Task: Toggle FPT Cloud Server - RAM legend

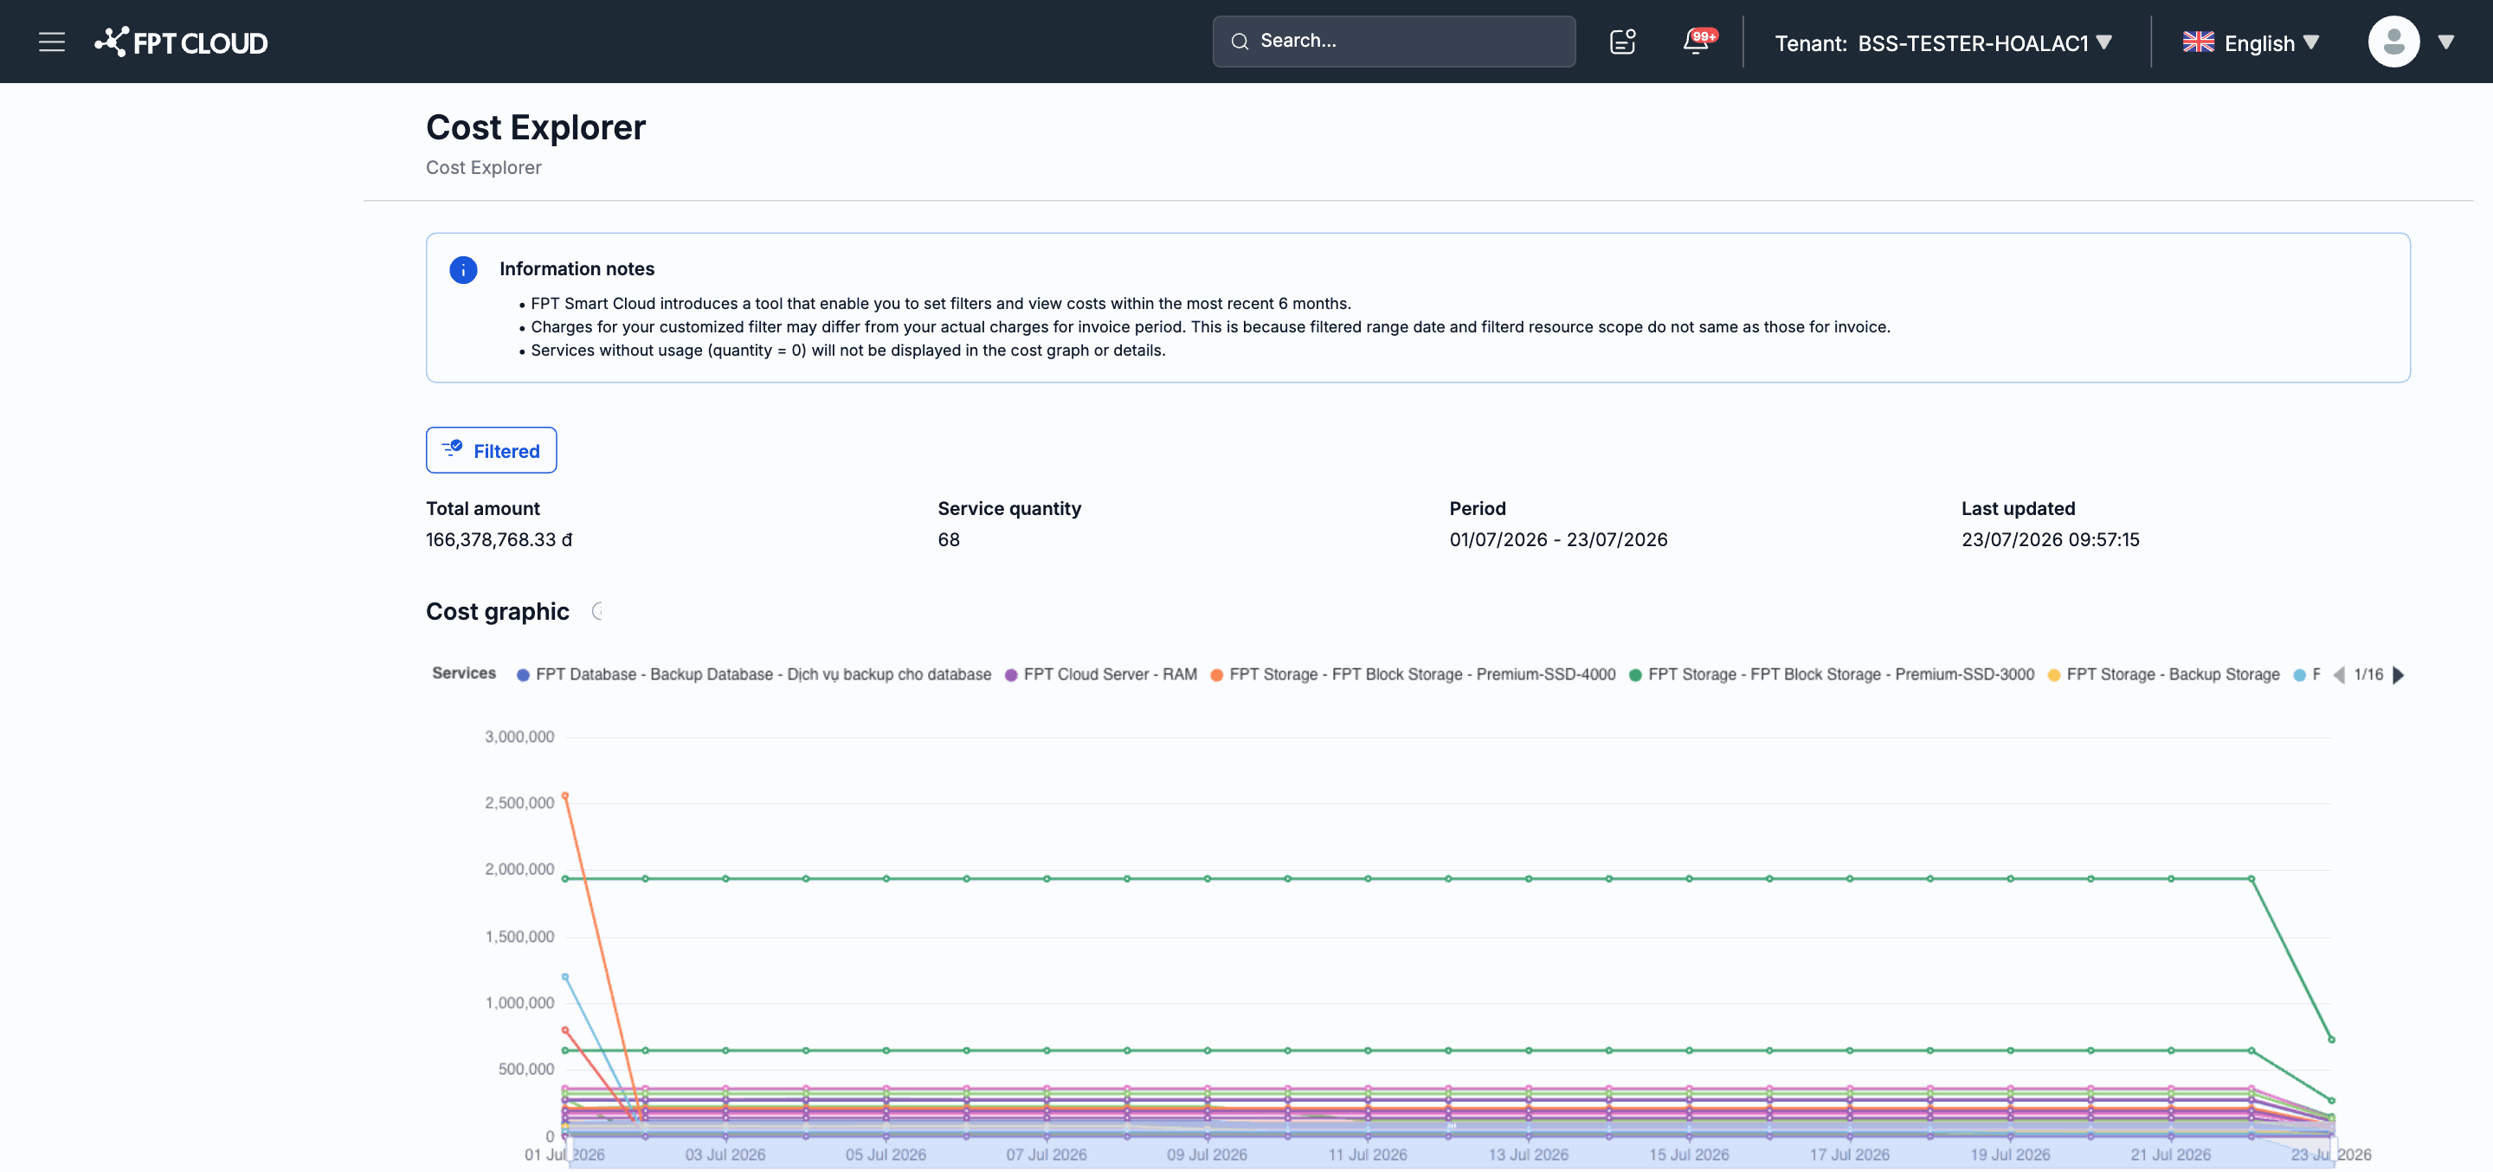Action: click(x=1100, y=674)
